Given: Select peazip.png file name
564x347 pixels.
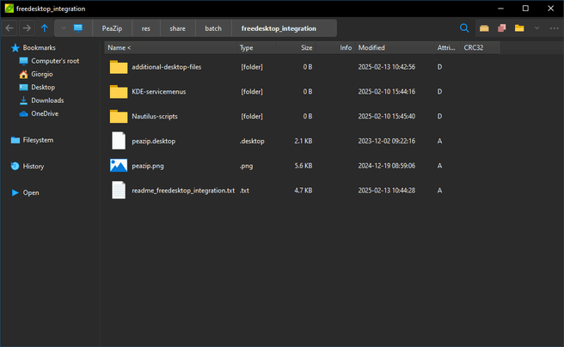Looking at the screenshot, I should 148,166.
